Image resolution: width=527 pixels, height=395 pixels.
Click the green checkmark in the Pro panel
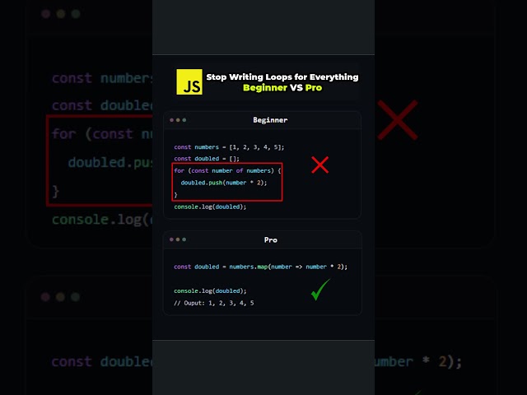coord(320,290)
